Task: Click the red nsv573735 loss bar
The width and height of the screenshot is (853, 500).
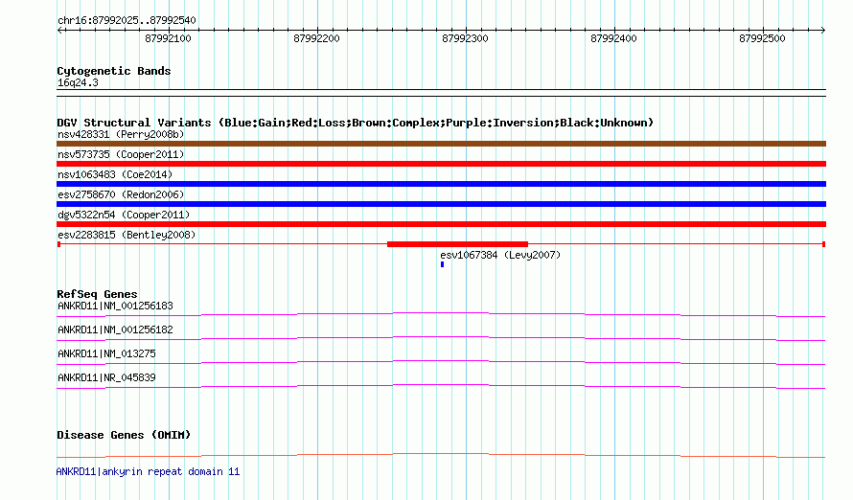Action: (441, 164)
